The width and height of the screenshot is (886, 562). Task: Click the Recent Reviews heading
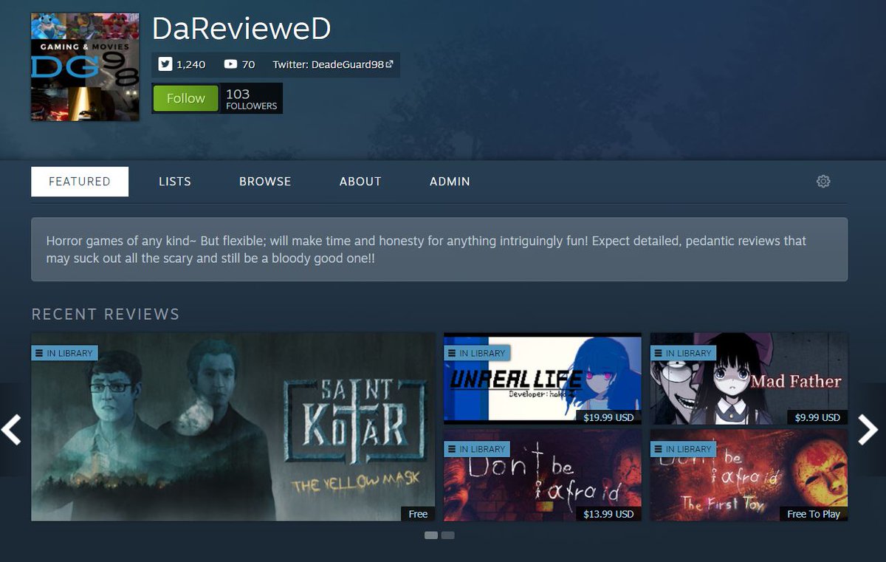point(106,314)
